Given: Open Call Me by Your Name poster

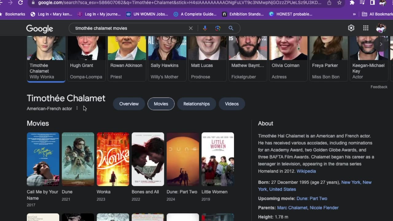Looking at the screenshot, I should click(x=43, y=159).
